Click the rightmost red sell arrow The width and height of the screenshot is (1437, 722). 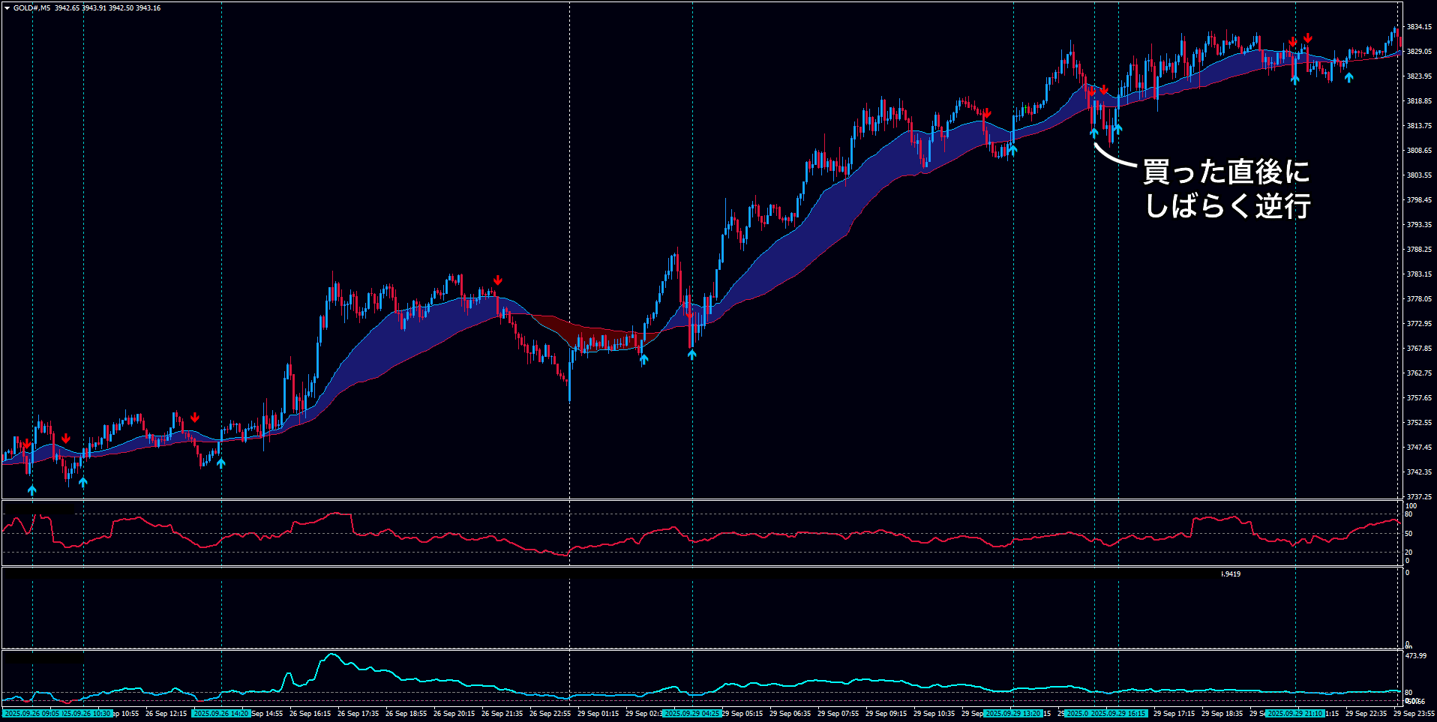(1307, 37)
